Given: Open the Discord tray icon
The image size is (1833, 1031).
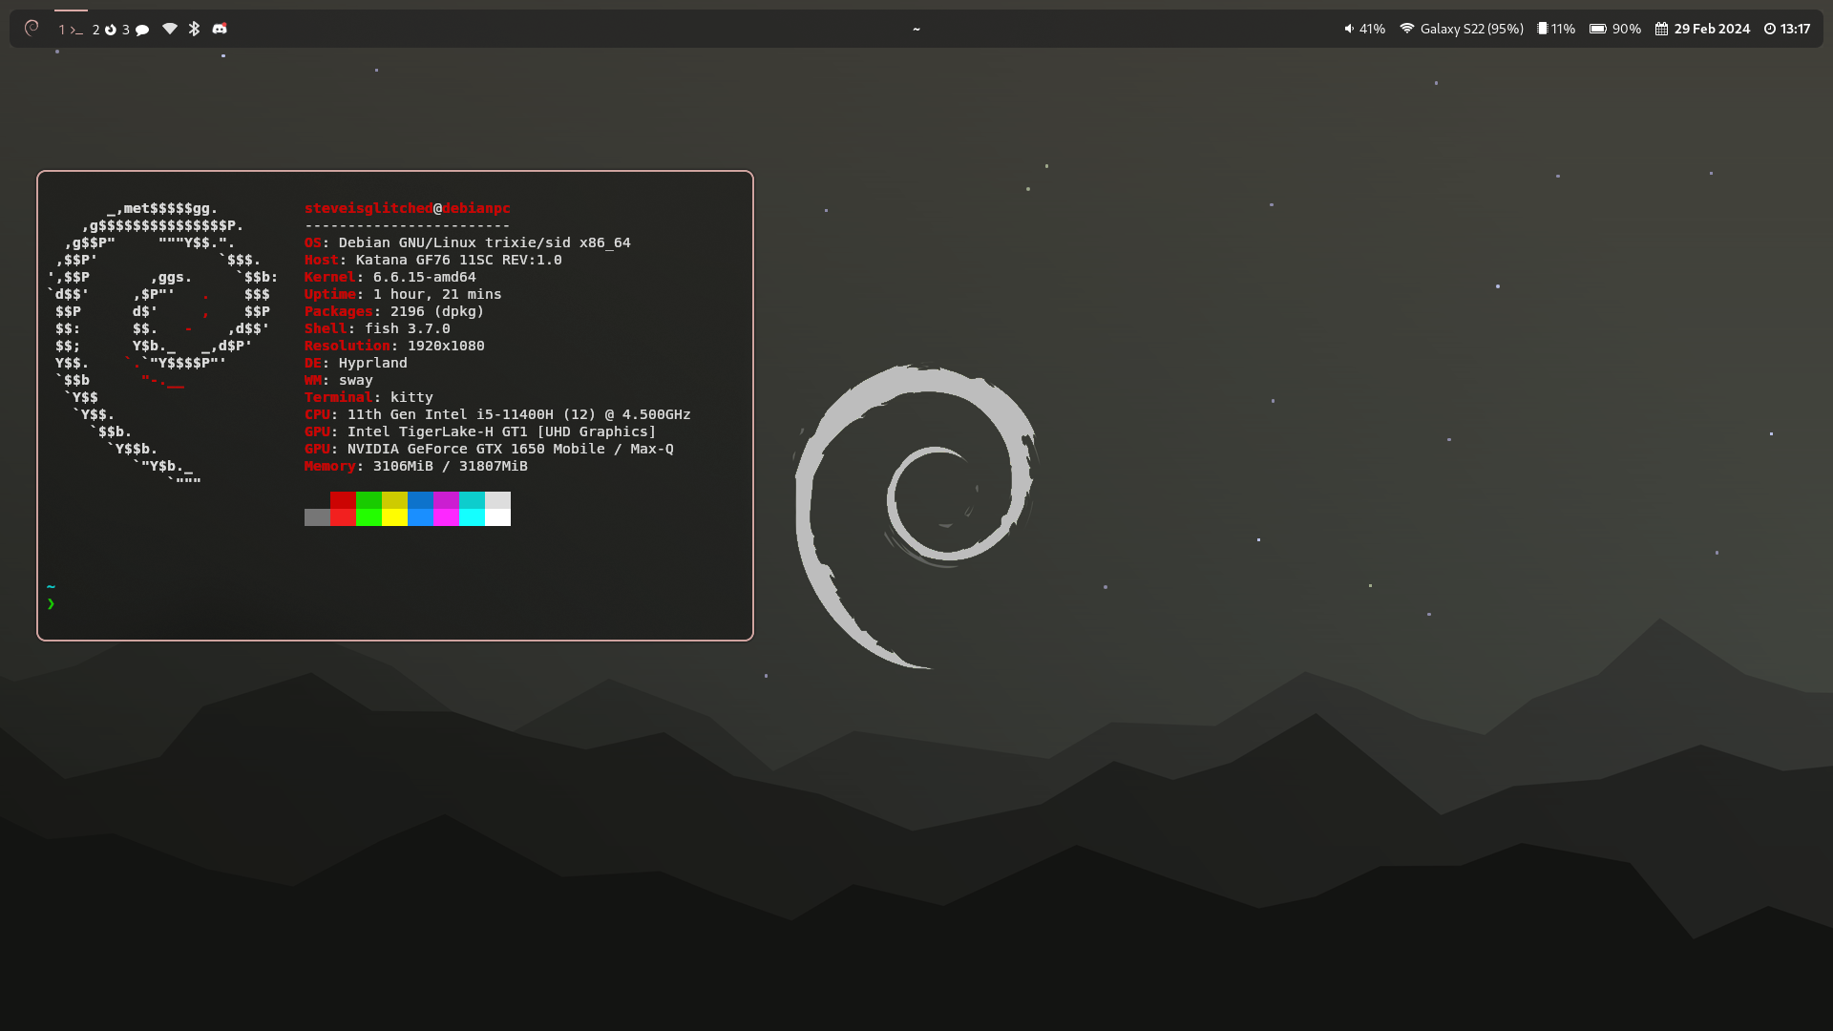Looking at the screenshot, I should click(220, 29).
